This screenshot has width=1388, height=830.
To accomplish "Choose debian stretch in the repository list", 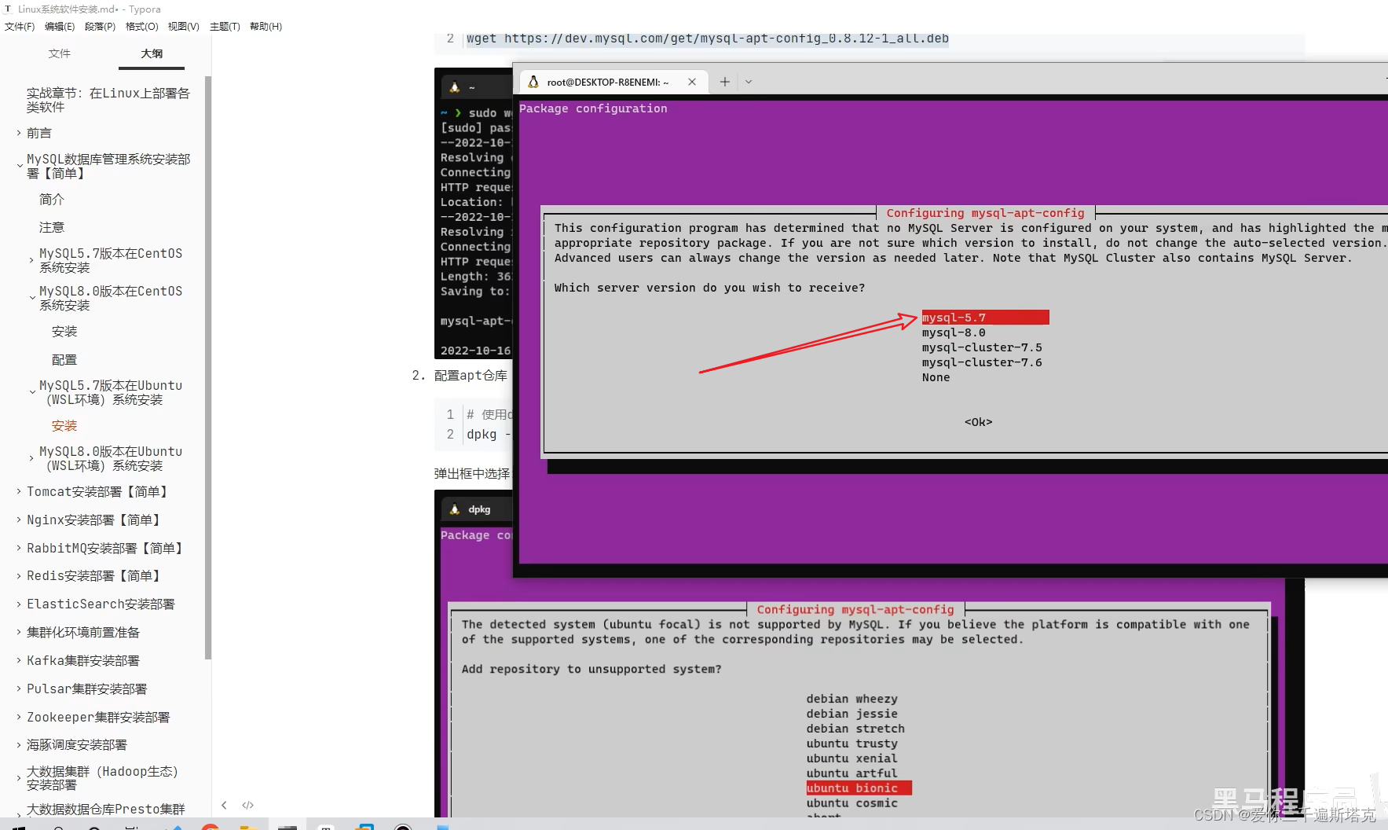I will click(855, 728).
